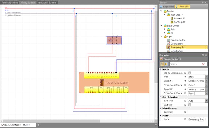Screen dimensions: 209x128
Task: Click the square marker next to Start Type
Action: coord(185,101)
